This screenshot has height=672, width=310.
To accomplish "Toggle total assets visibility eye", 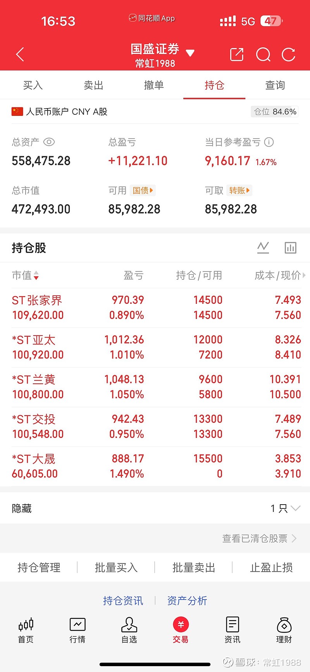I will (49, 142).
